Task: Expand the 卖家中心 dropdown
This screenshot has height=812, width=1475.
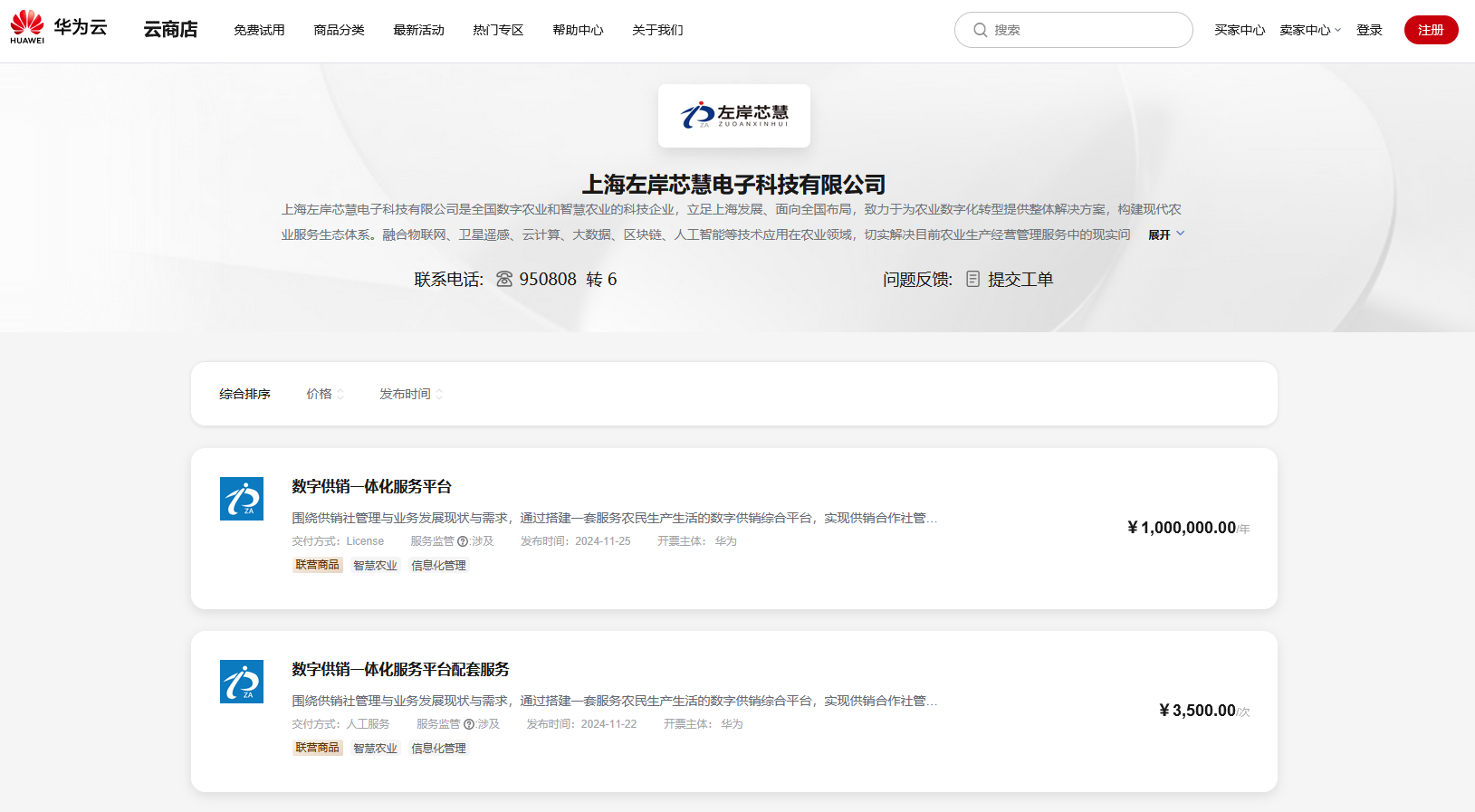Action: coord(1310,30)
